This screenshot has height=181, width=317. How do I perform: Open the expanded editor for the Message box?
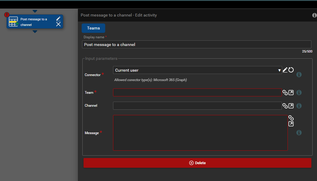click(291, 124)
